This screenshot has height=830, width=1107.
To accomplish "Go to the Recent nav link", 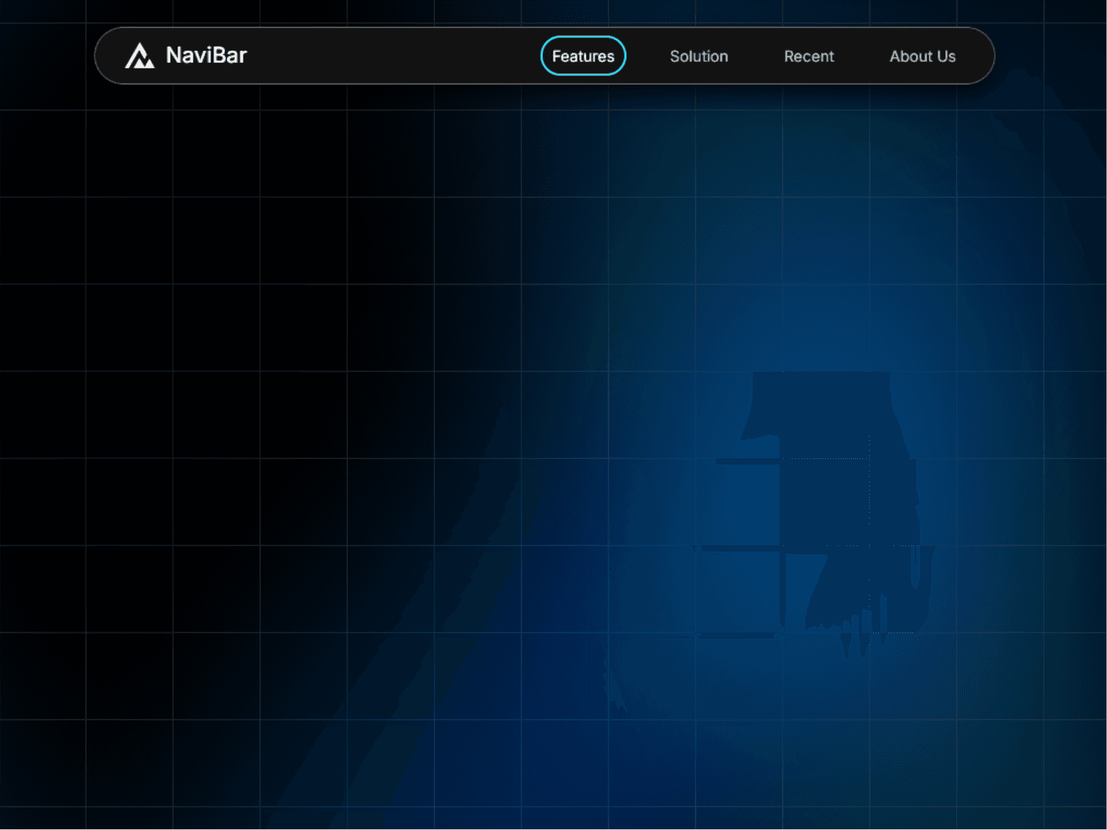I will [809, 57].
